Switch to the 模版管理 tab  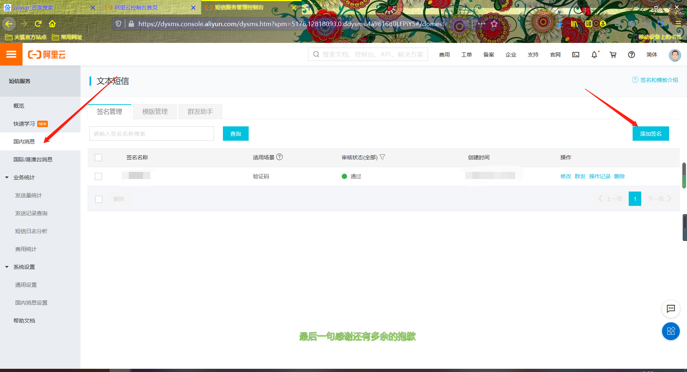(x=155, y=111)
